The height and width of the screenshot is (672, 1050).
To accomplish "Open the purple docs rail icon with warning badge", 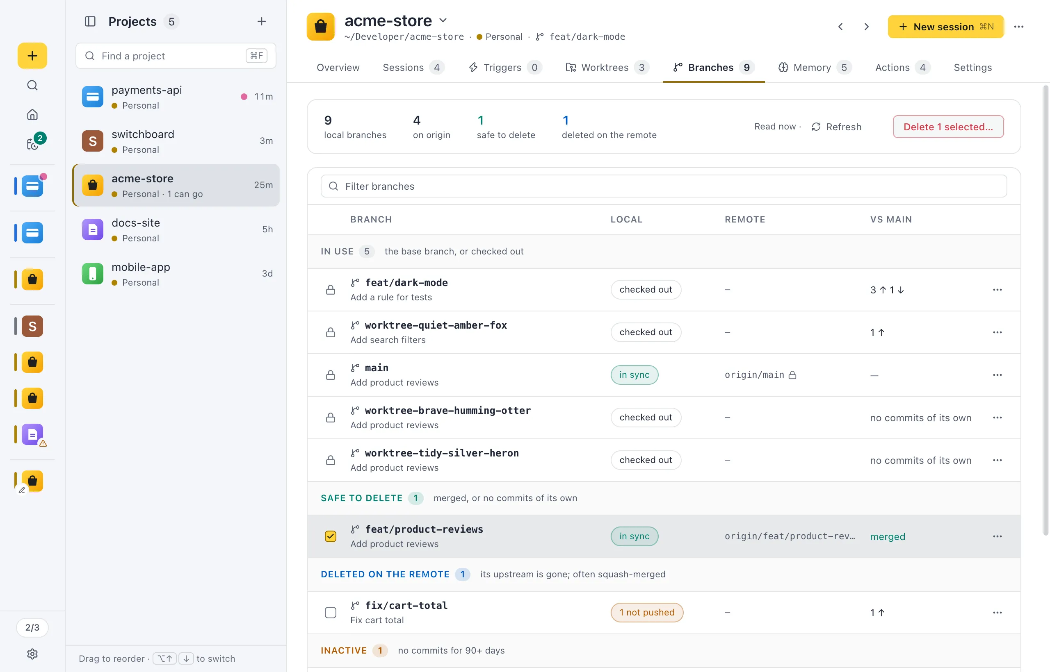I will click(x=32, y=434).
